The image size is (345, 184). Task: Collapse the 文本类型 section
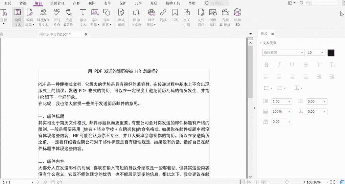(261, 43)
